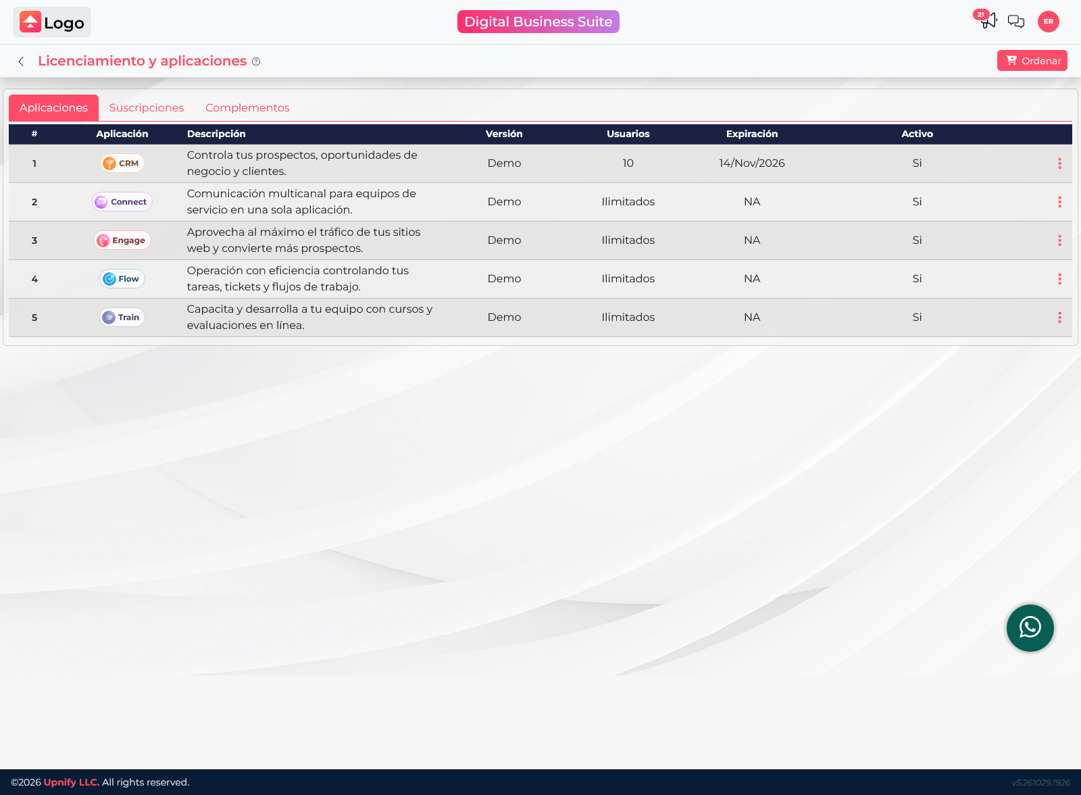1081x795 pixels.
Task: Click the 'Aprovecha al máximo' description text
Action: [x=303, y=240]
